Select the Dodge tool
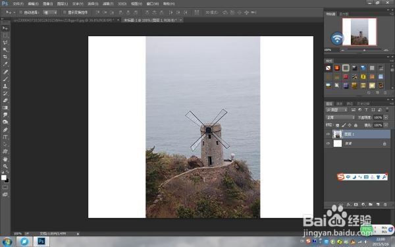 [x=5, y=122]
